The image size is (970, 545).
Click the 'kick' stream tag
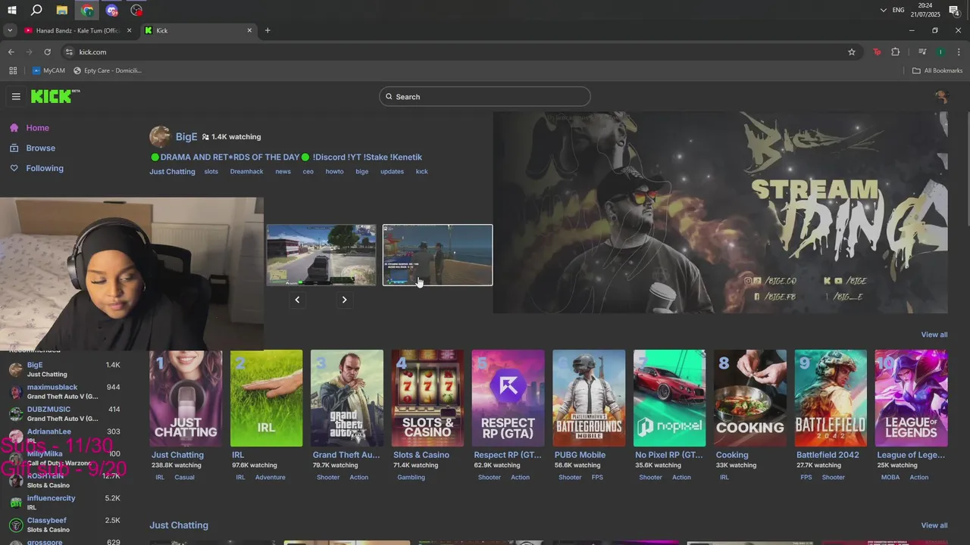pyautogui.click(x=422, y=172)
